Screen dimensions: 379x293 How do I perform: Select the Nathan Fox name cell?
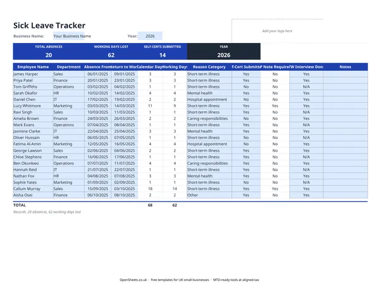click(x=33, y=176)
